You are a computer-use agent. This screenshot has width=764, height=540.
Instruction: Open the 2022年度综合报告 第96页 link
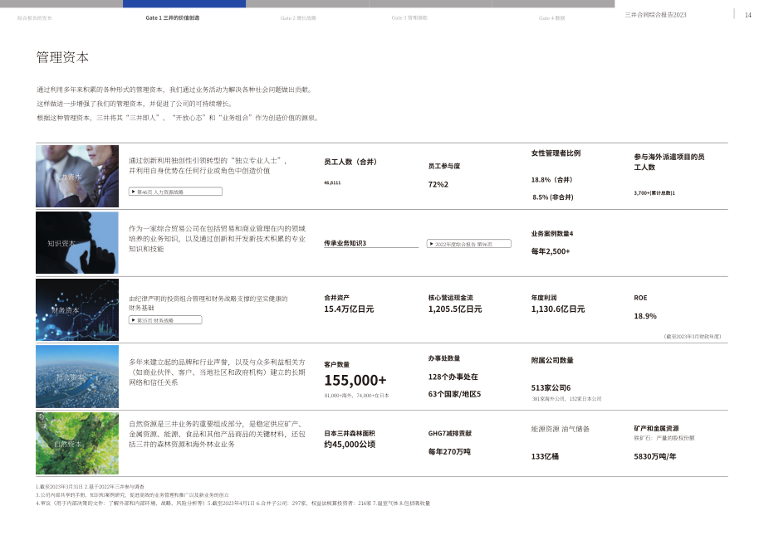coord(468,244)
